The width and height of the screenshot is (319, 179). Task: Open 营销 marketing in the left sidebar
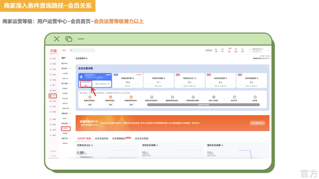pos(53,64)
